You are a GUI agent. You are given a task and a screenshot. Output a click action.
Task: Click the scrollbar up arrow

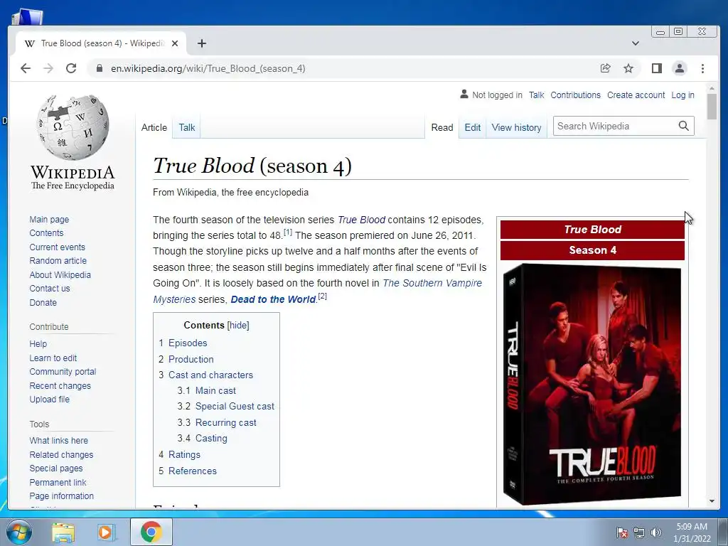point(712,87)
